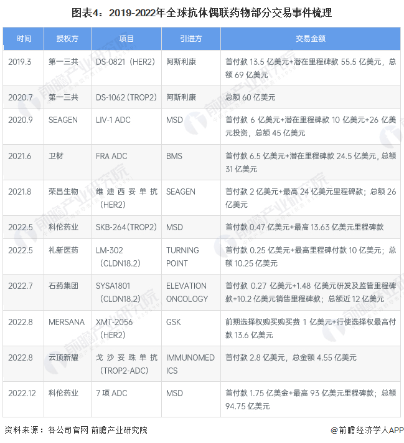The height and width of the screenshot is (443, 404).
Task: Click the 时间 column header
Action: (24, 39)
